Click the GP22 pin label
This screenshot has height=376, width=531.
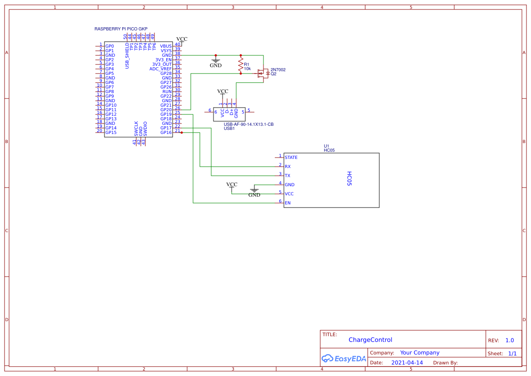click(166, 96)
